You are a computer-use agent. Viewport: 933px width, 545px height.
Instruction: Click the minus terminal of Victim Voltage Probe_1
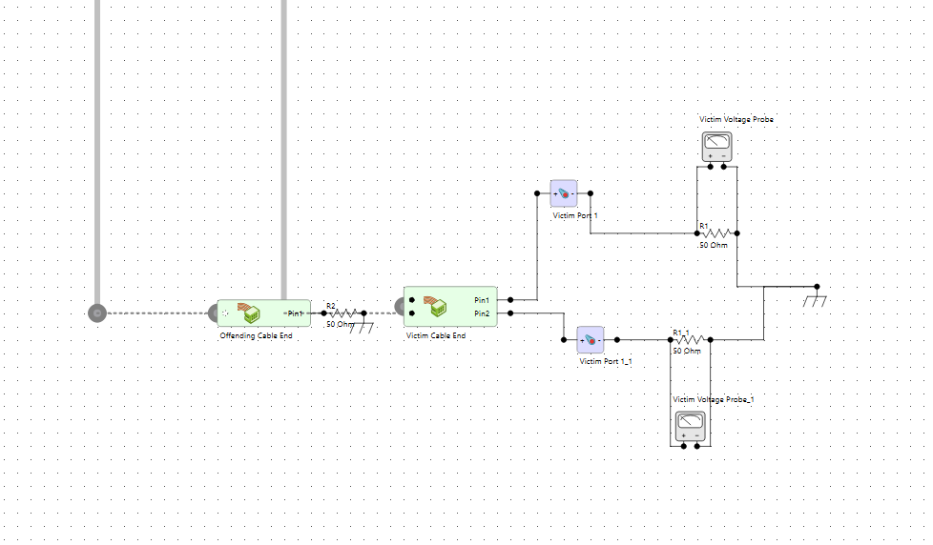click(x=696, y=446)
